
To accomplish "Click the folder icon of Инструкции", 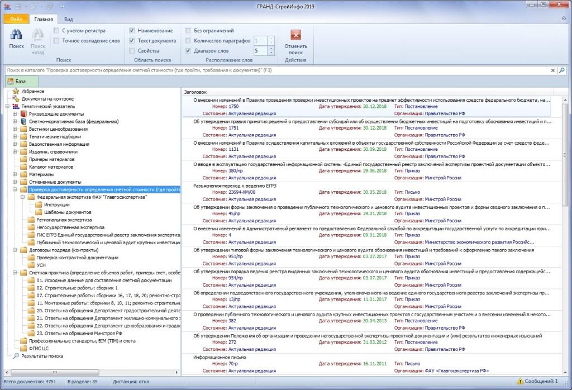I will pyautogui.click(x=39, y=204).
